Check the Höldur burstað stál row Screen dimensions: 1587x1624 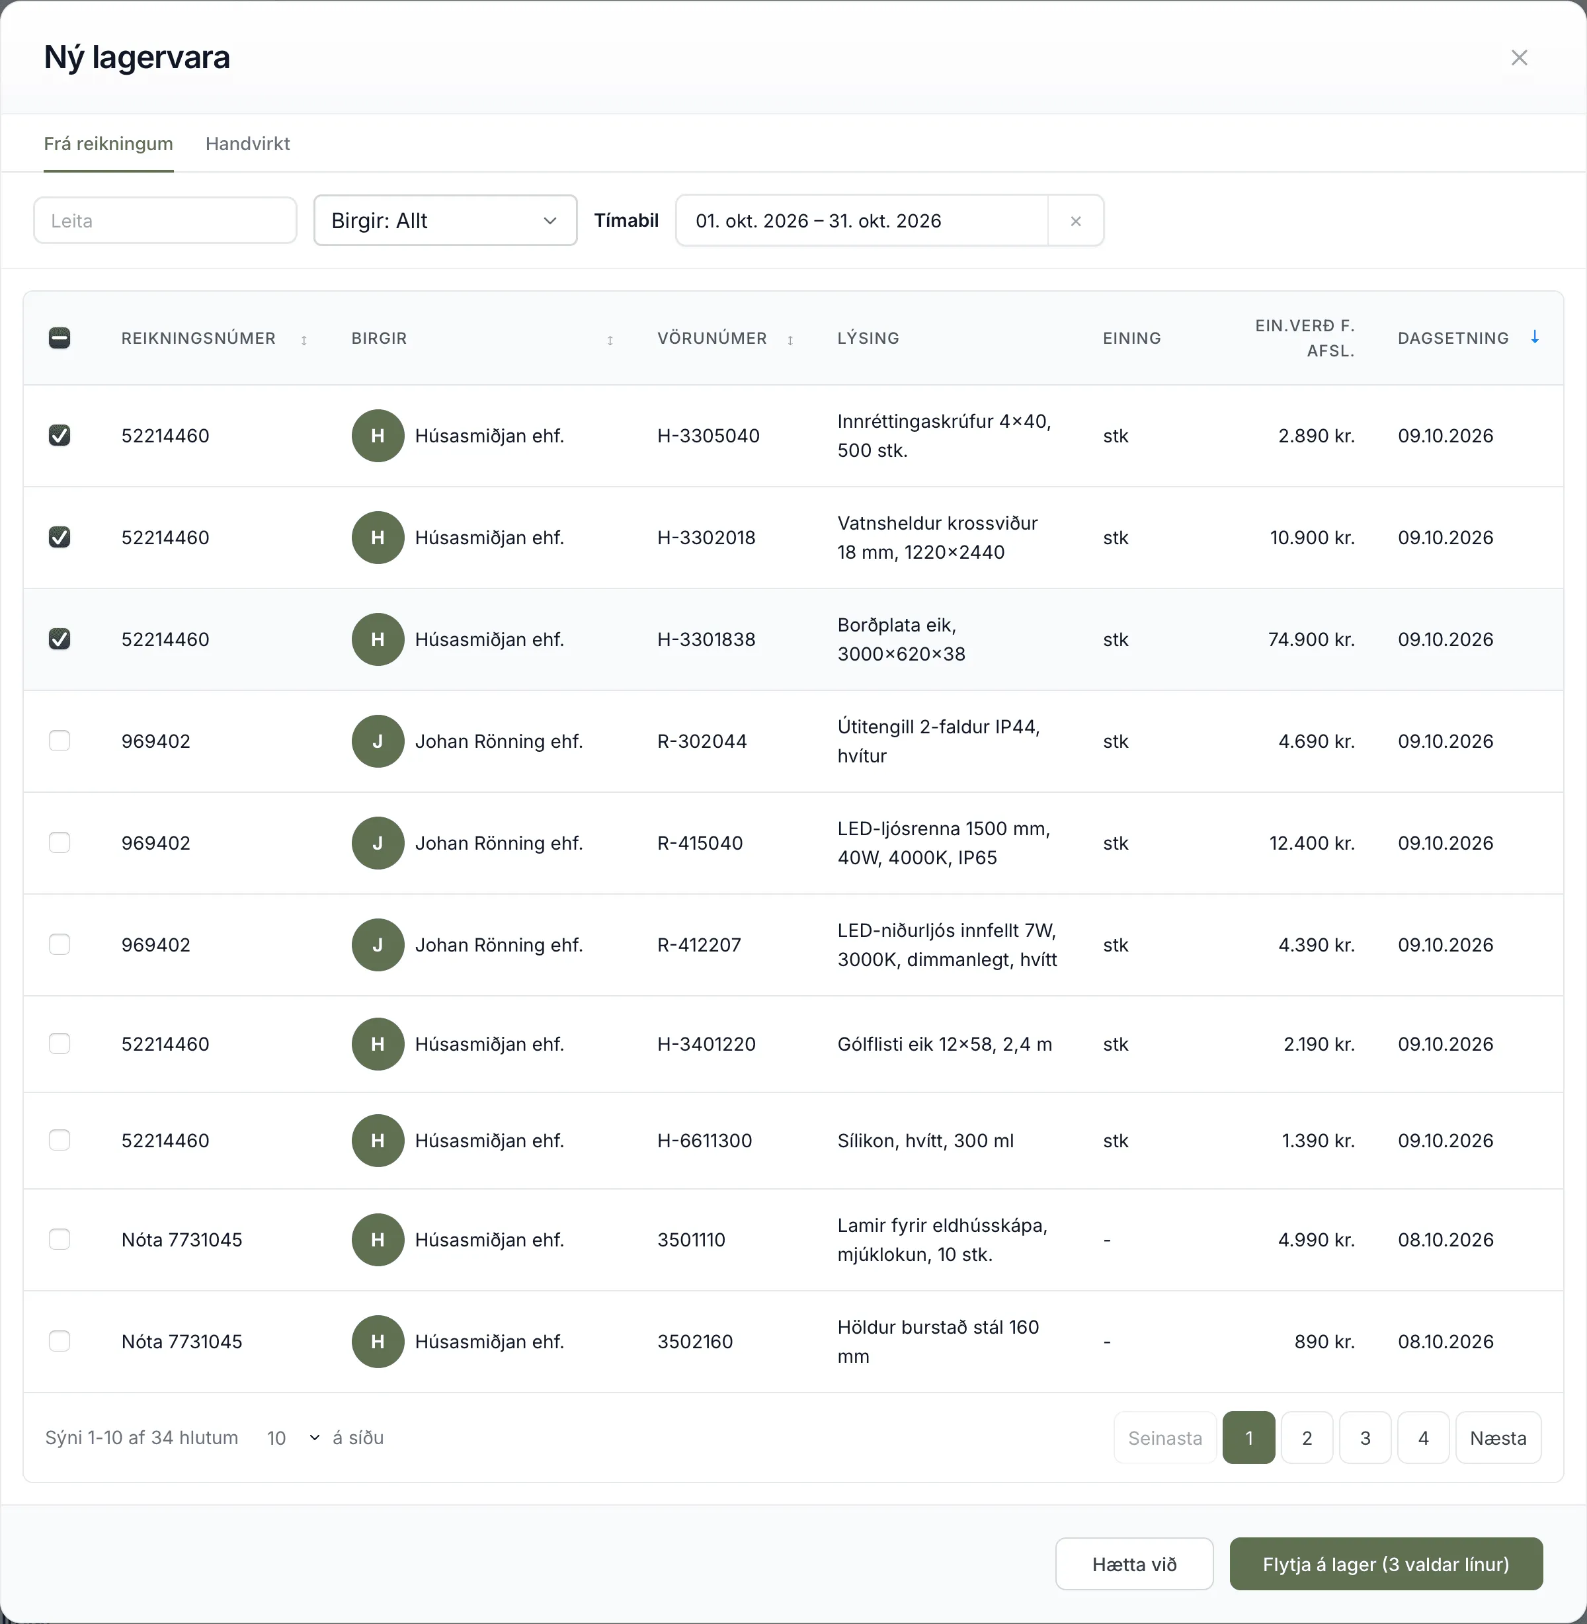59,1340
